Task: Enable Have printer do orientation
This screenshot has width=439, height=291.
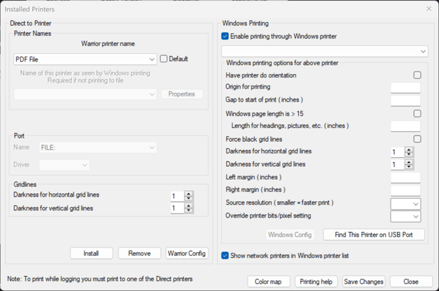Action: [417, 75]
